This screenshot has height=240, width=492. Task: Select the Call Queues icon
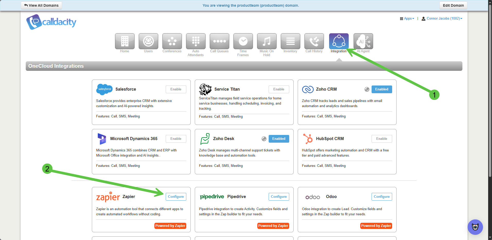[x=219, y=41]
